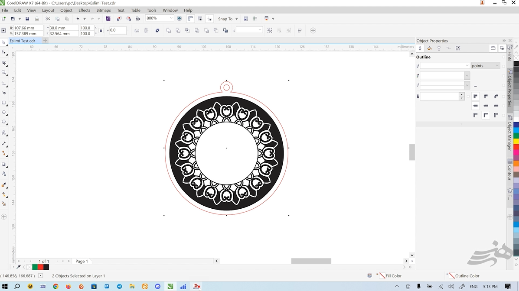Choose the Rectangle tool
Screen dimensions: 519x291
(4, 103)
